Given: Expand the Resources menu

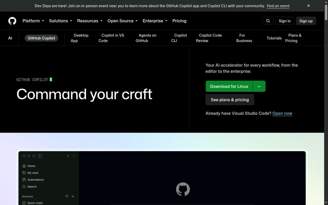Looking at the screenshot, I should (90, 21).
